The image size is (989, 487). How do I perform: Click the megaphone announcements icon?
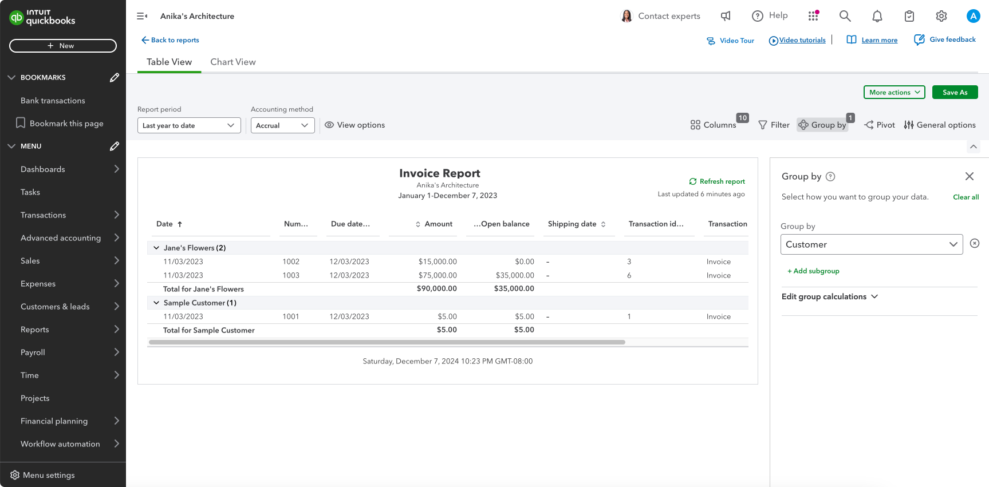pyautogui.click(x=726, y=16)
